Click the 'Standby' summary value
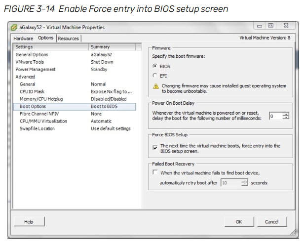Screen dimensions: 305x245 [x=99, y=69]
